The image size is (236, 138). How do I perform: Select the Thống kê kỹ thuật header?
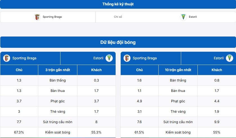(118, 4)
